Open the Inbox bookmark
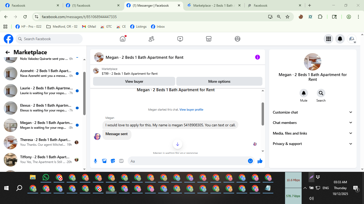The image size is (364, 204). (x=158, y=27)
